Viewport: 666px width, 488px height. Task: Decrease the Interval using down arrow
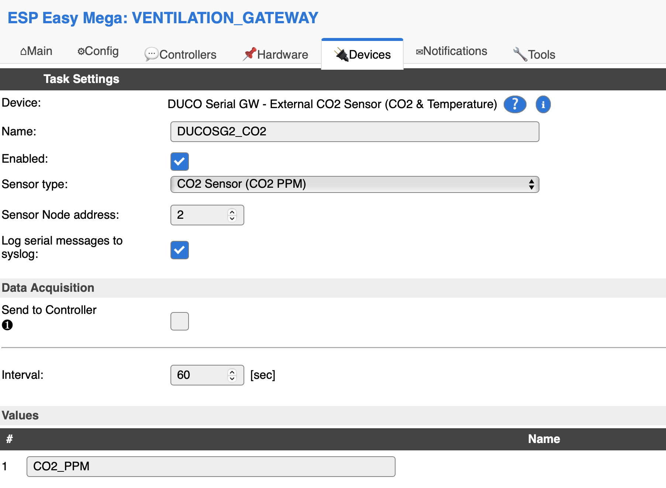coord(232,379)
